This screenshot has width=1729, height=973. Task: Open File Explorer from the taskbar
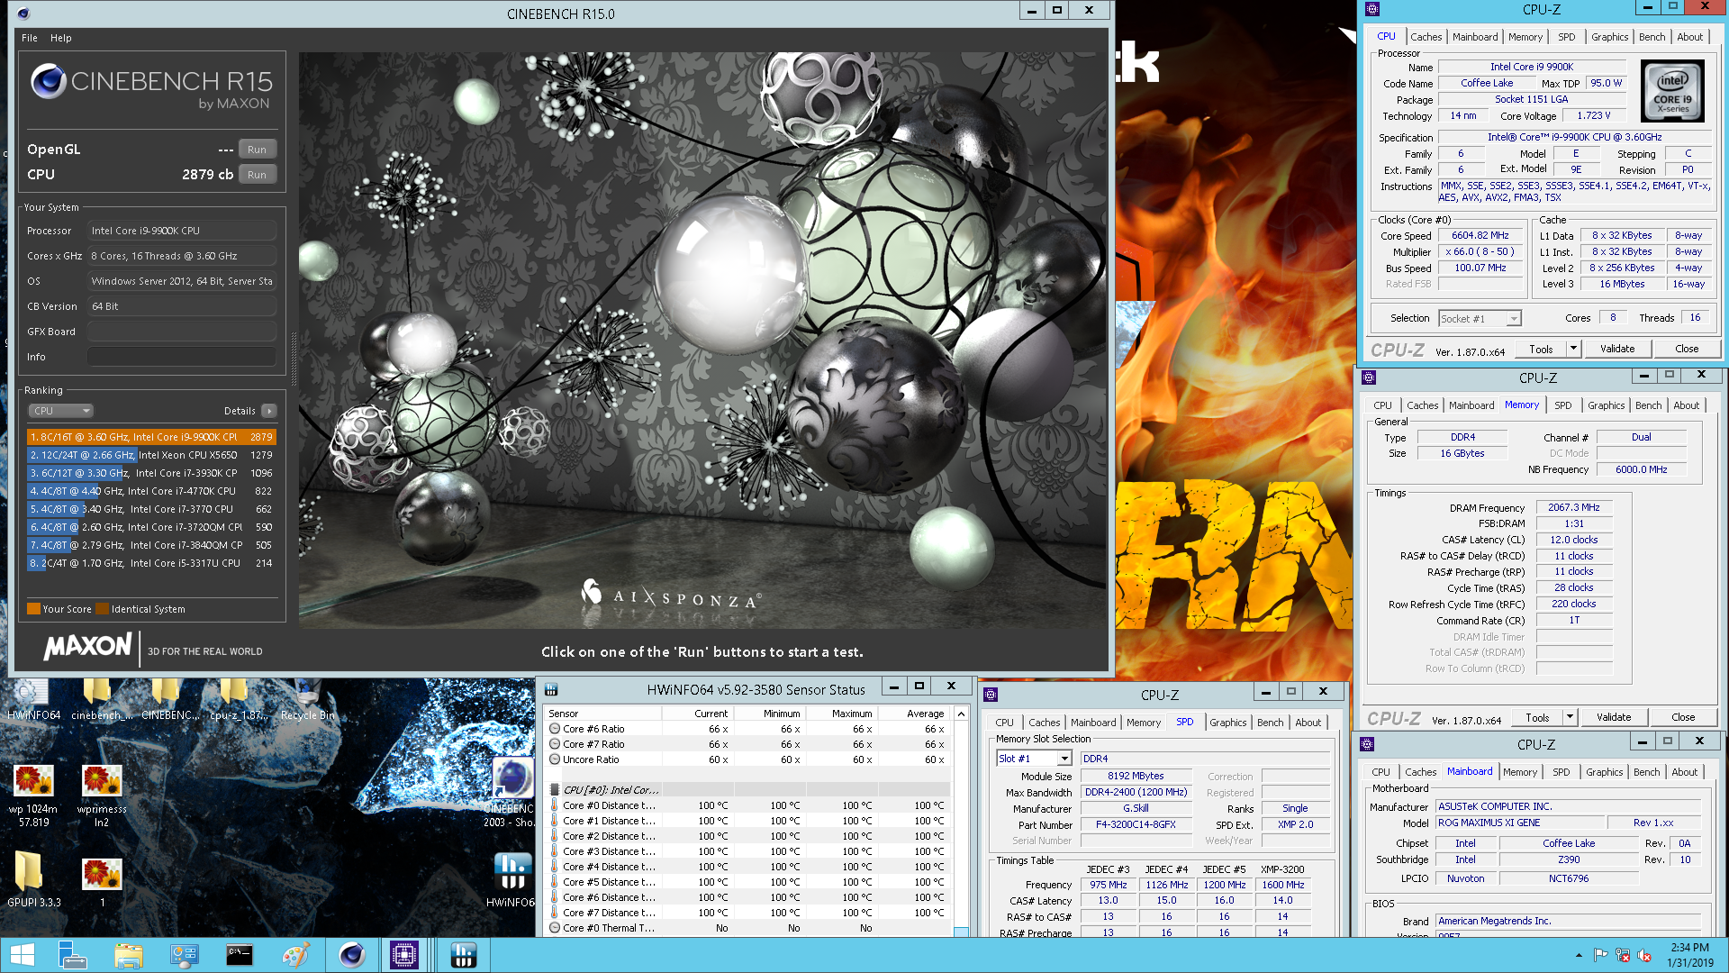pos(128,955)
